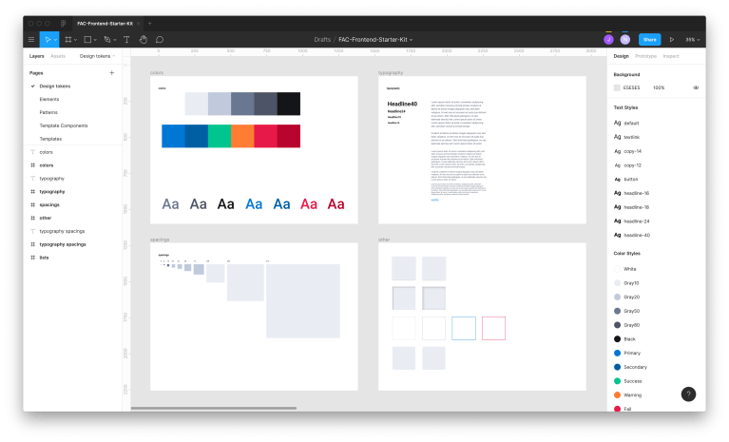Select the Comment tool

coord(160,40)
